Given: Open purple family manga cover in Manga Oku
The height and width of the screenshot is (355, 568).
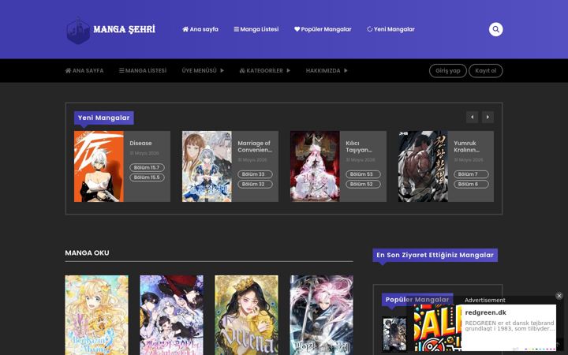Looking at the screenshot, I should coord(172,315).
